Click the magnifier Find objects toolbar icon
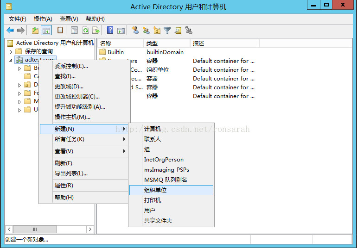The height and width of the screenshot is (248, 357). click(x=178, y=30)
